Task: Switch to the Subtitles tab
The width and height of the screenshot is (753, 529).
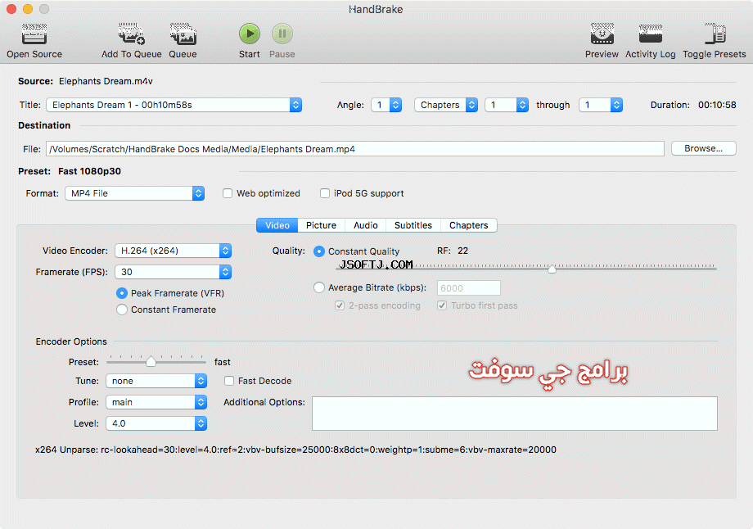Action: (x=413, y=225)
